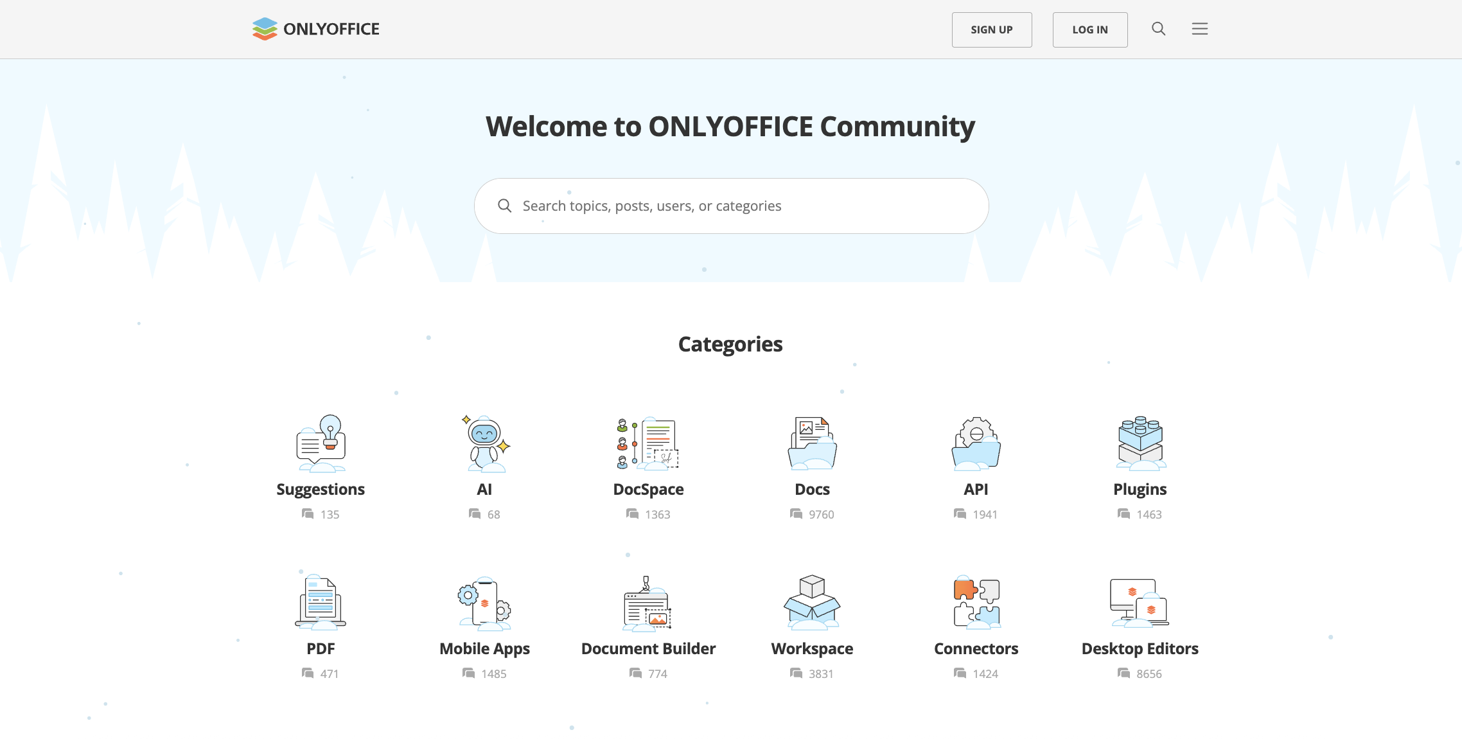Click the LOG IN button
Viewport: 1462px width, 739px height.
click(1089, 30)
